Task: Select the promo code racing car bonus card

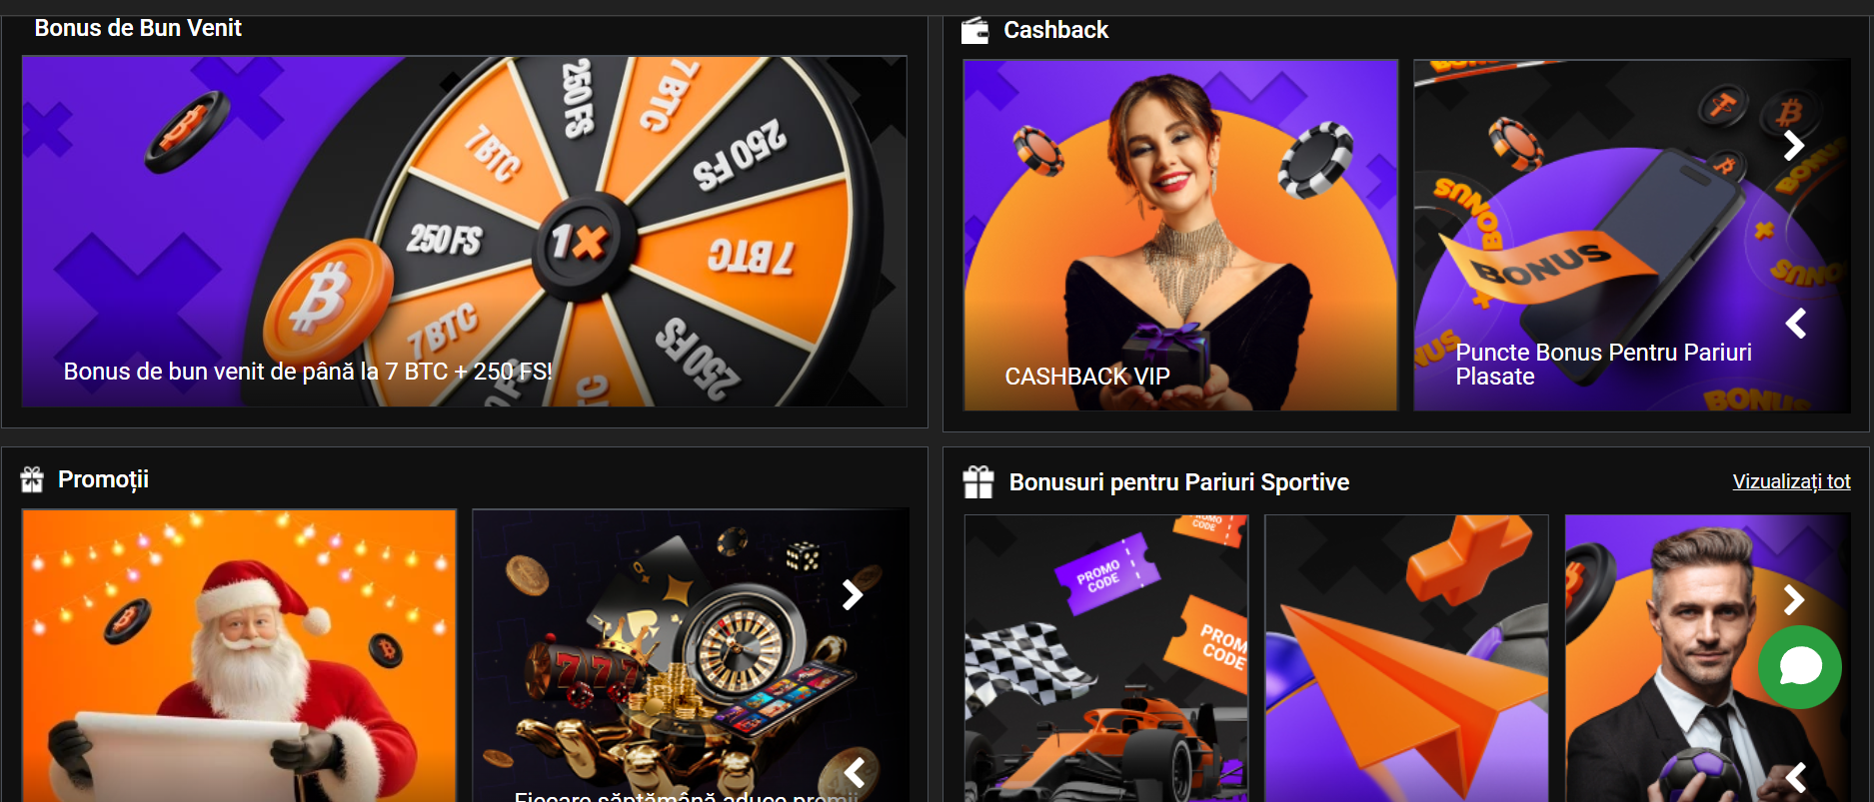Action: [1106, 658]
